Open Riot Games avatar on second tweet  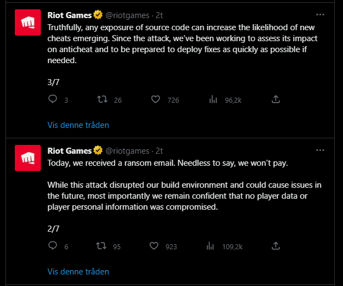coord(28,158)
